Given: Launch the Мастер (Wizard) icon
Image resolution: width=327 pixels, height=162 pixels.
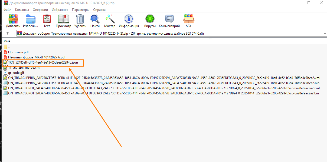Looking at the screenshot, I should coord(110,19).
